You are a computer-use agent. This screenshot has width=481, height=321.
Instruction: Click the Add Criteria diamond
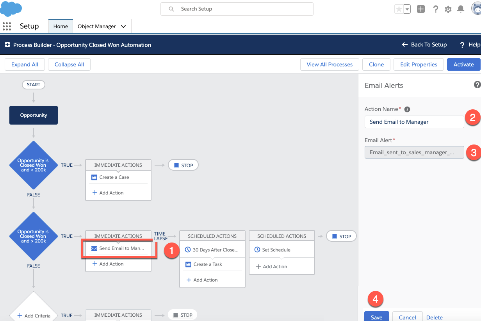(34, 311)
